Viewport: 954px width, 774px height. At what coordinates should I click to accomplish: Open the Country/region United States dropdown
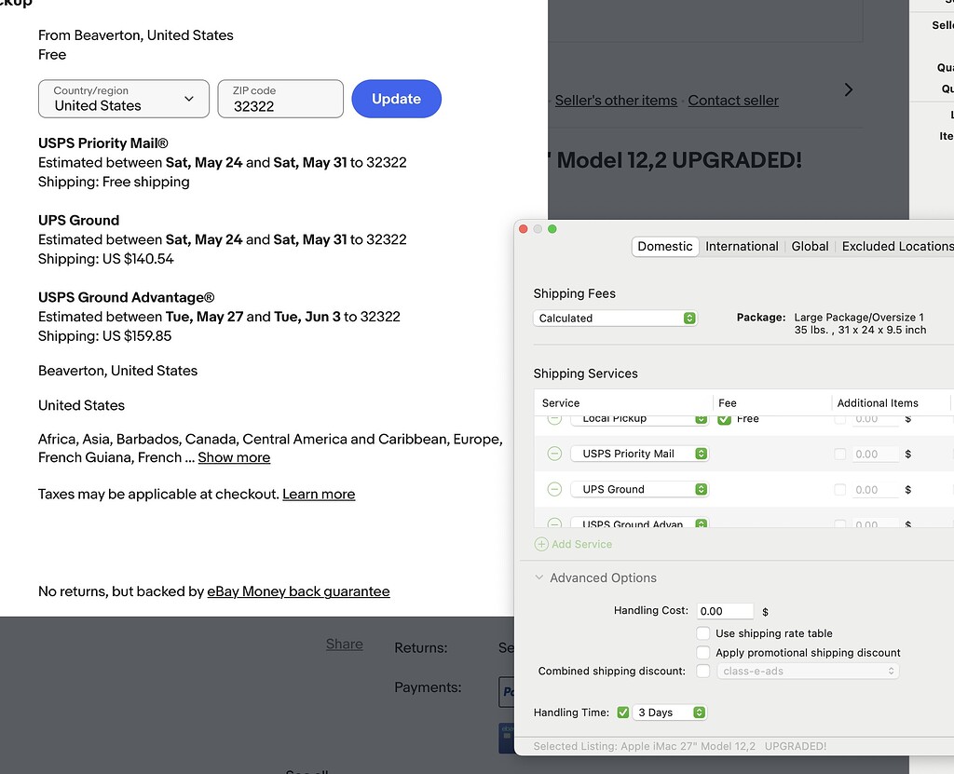coord(124,99)
